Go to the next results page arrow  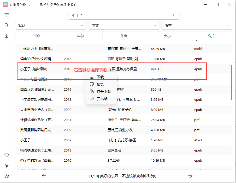190,176
